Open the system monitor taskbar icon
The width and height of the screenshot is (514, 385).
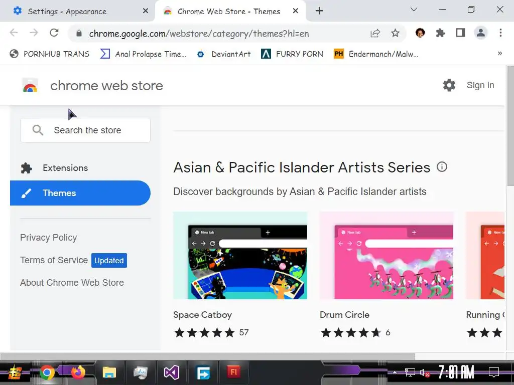click(141, 372)
